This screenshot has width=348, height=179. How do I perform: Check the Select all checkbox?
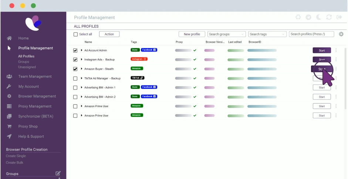point(76,34)
